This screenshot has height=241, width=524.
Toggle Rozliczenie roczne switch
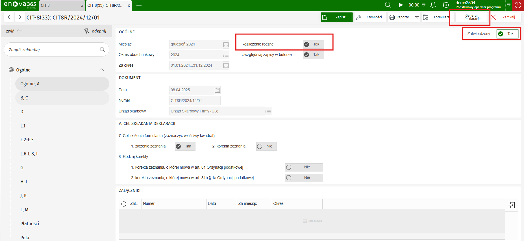(313, 44)
